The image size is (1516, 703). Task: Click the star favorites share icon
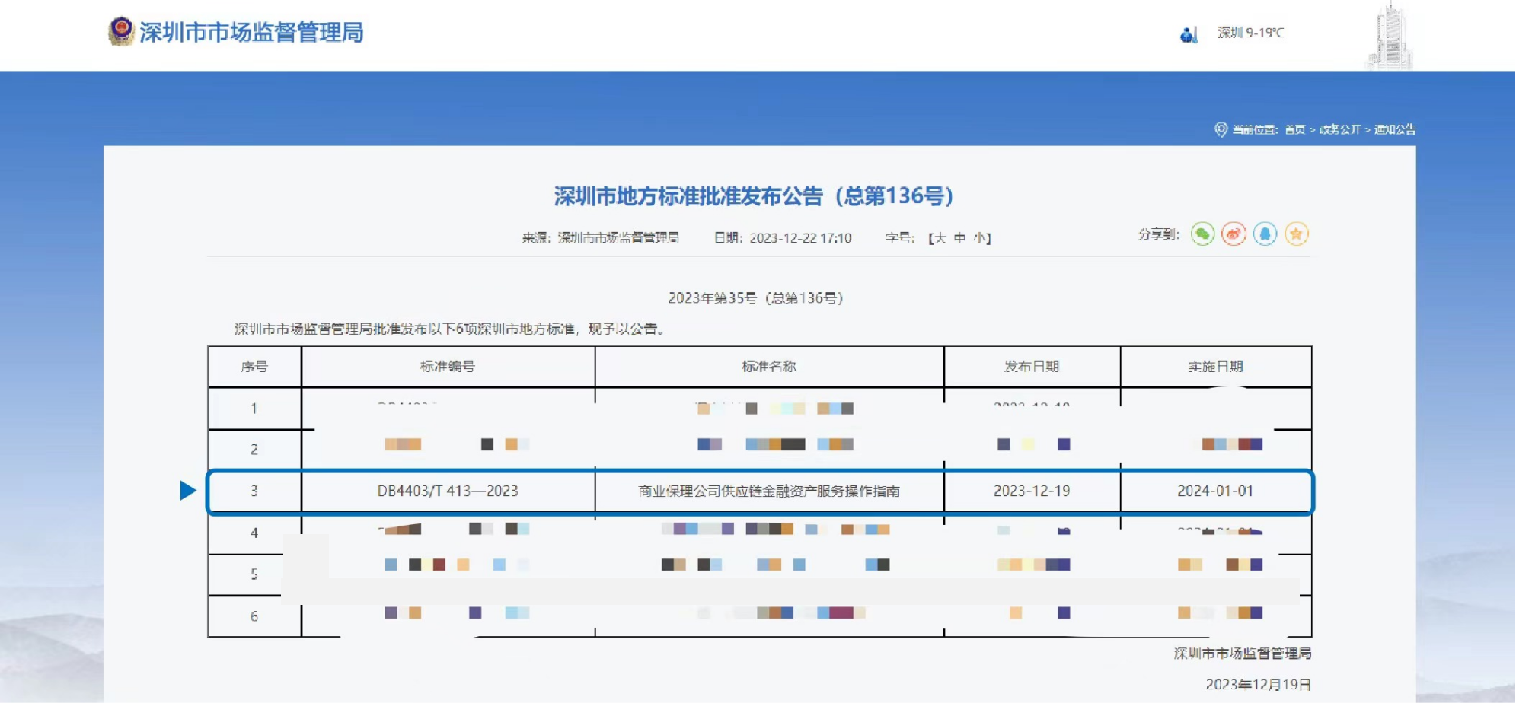tap(1296, 234)
